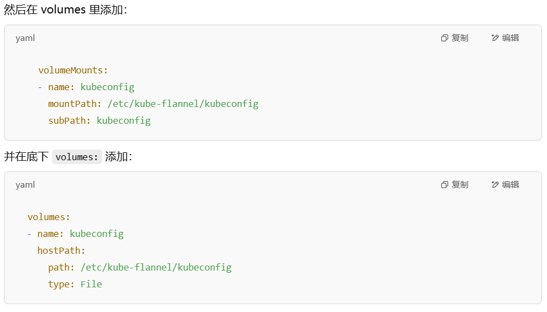The height and width of the screenshot is (312, 547).
Task: Click the path: /etc/kube-flannel/kubeconfig value
Action: tap(156, 267)
